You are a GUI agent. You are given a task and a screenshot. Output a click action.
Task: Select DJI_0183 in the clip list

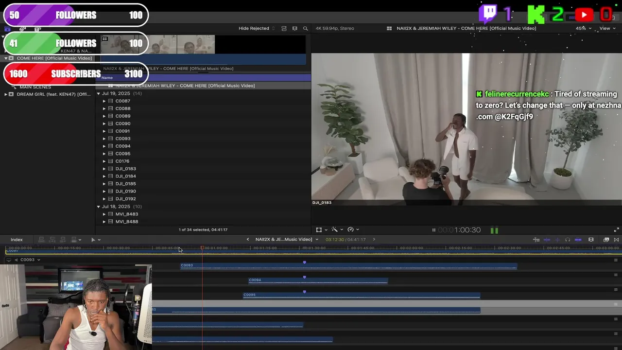[126, 169]
